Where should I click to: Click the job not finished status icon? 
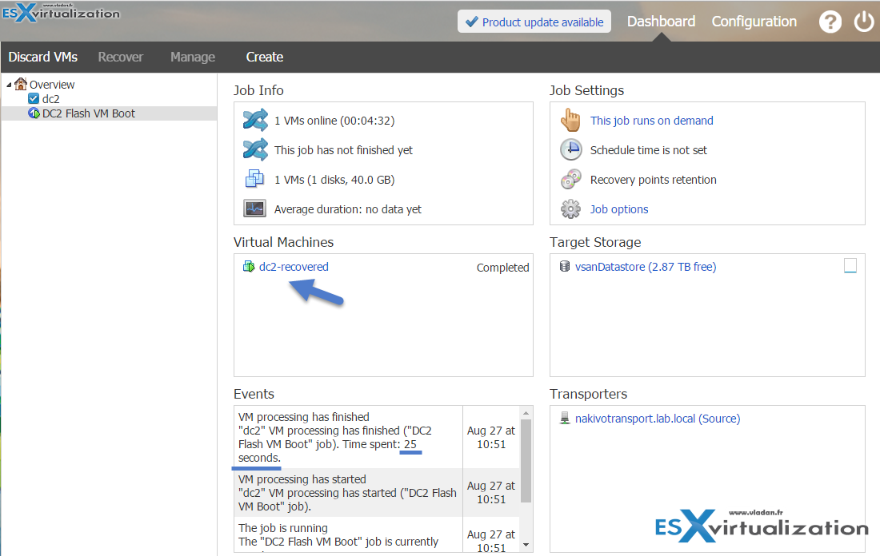[x=255, y=149]
